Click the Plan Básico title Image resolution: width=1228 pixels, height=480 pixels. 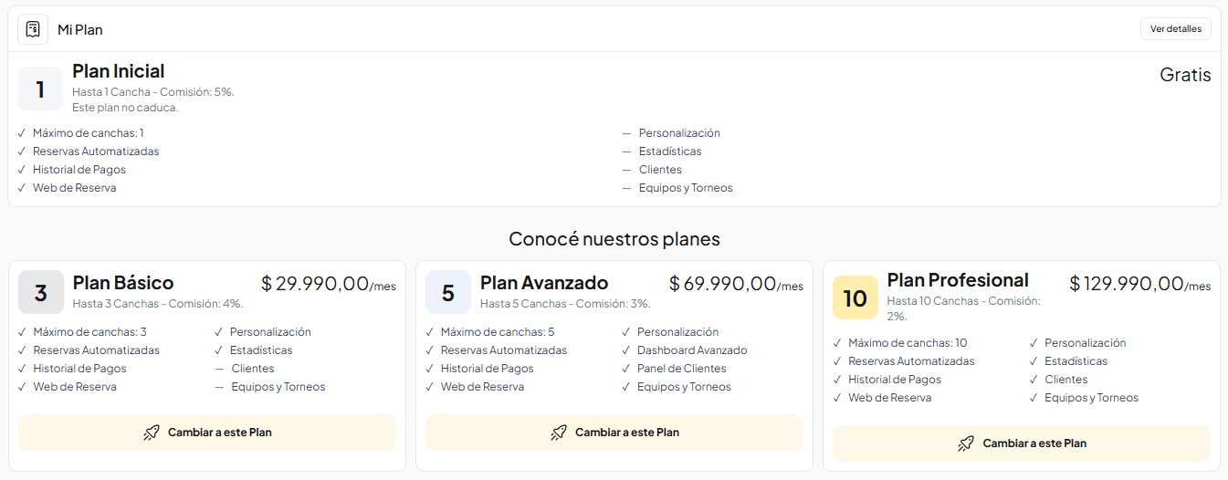tap(123, 283)
